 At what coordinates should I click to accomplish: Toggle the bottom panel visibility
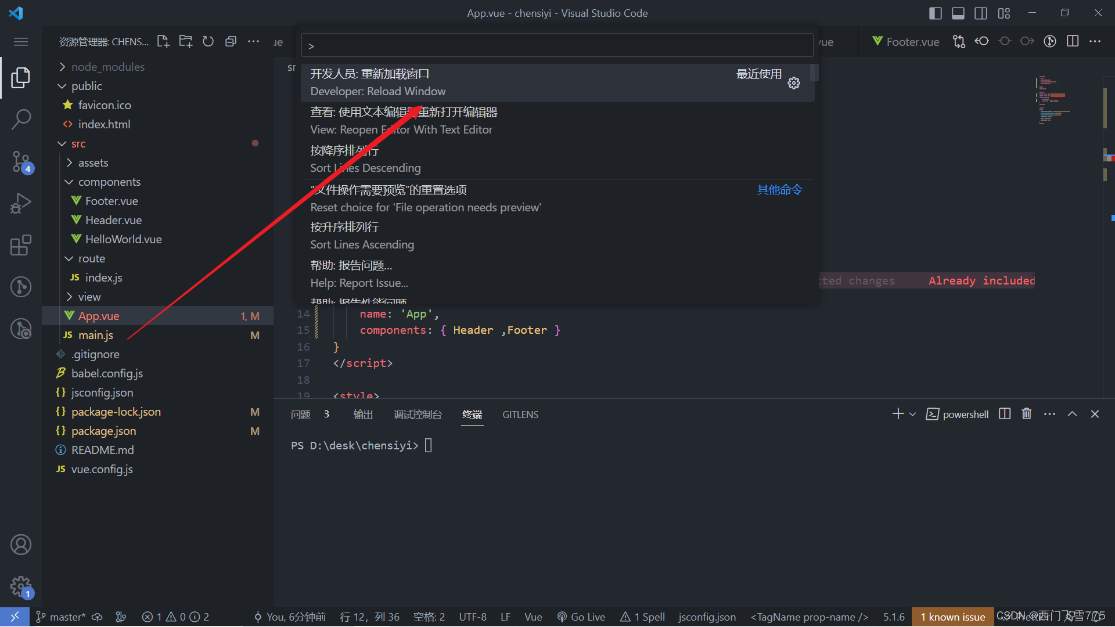[958, 12]
